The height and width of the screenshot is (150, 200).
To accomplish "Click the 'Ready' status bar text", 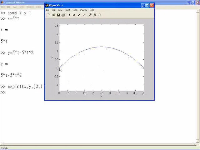I will 4,148.
